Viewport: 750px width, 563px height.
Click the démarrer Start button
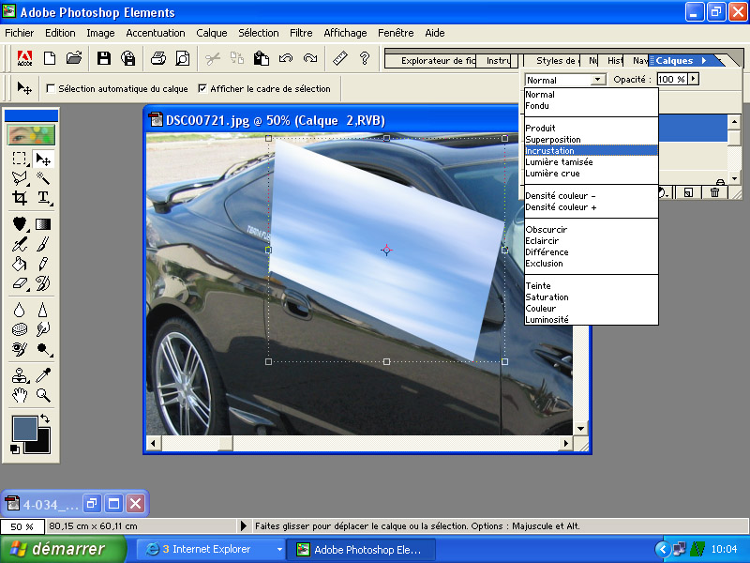click(63, 549)
